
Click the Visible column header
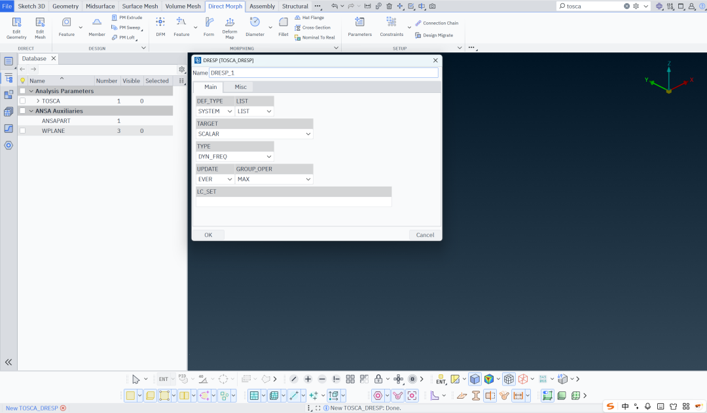[x=131, y=81]
